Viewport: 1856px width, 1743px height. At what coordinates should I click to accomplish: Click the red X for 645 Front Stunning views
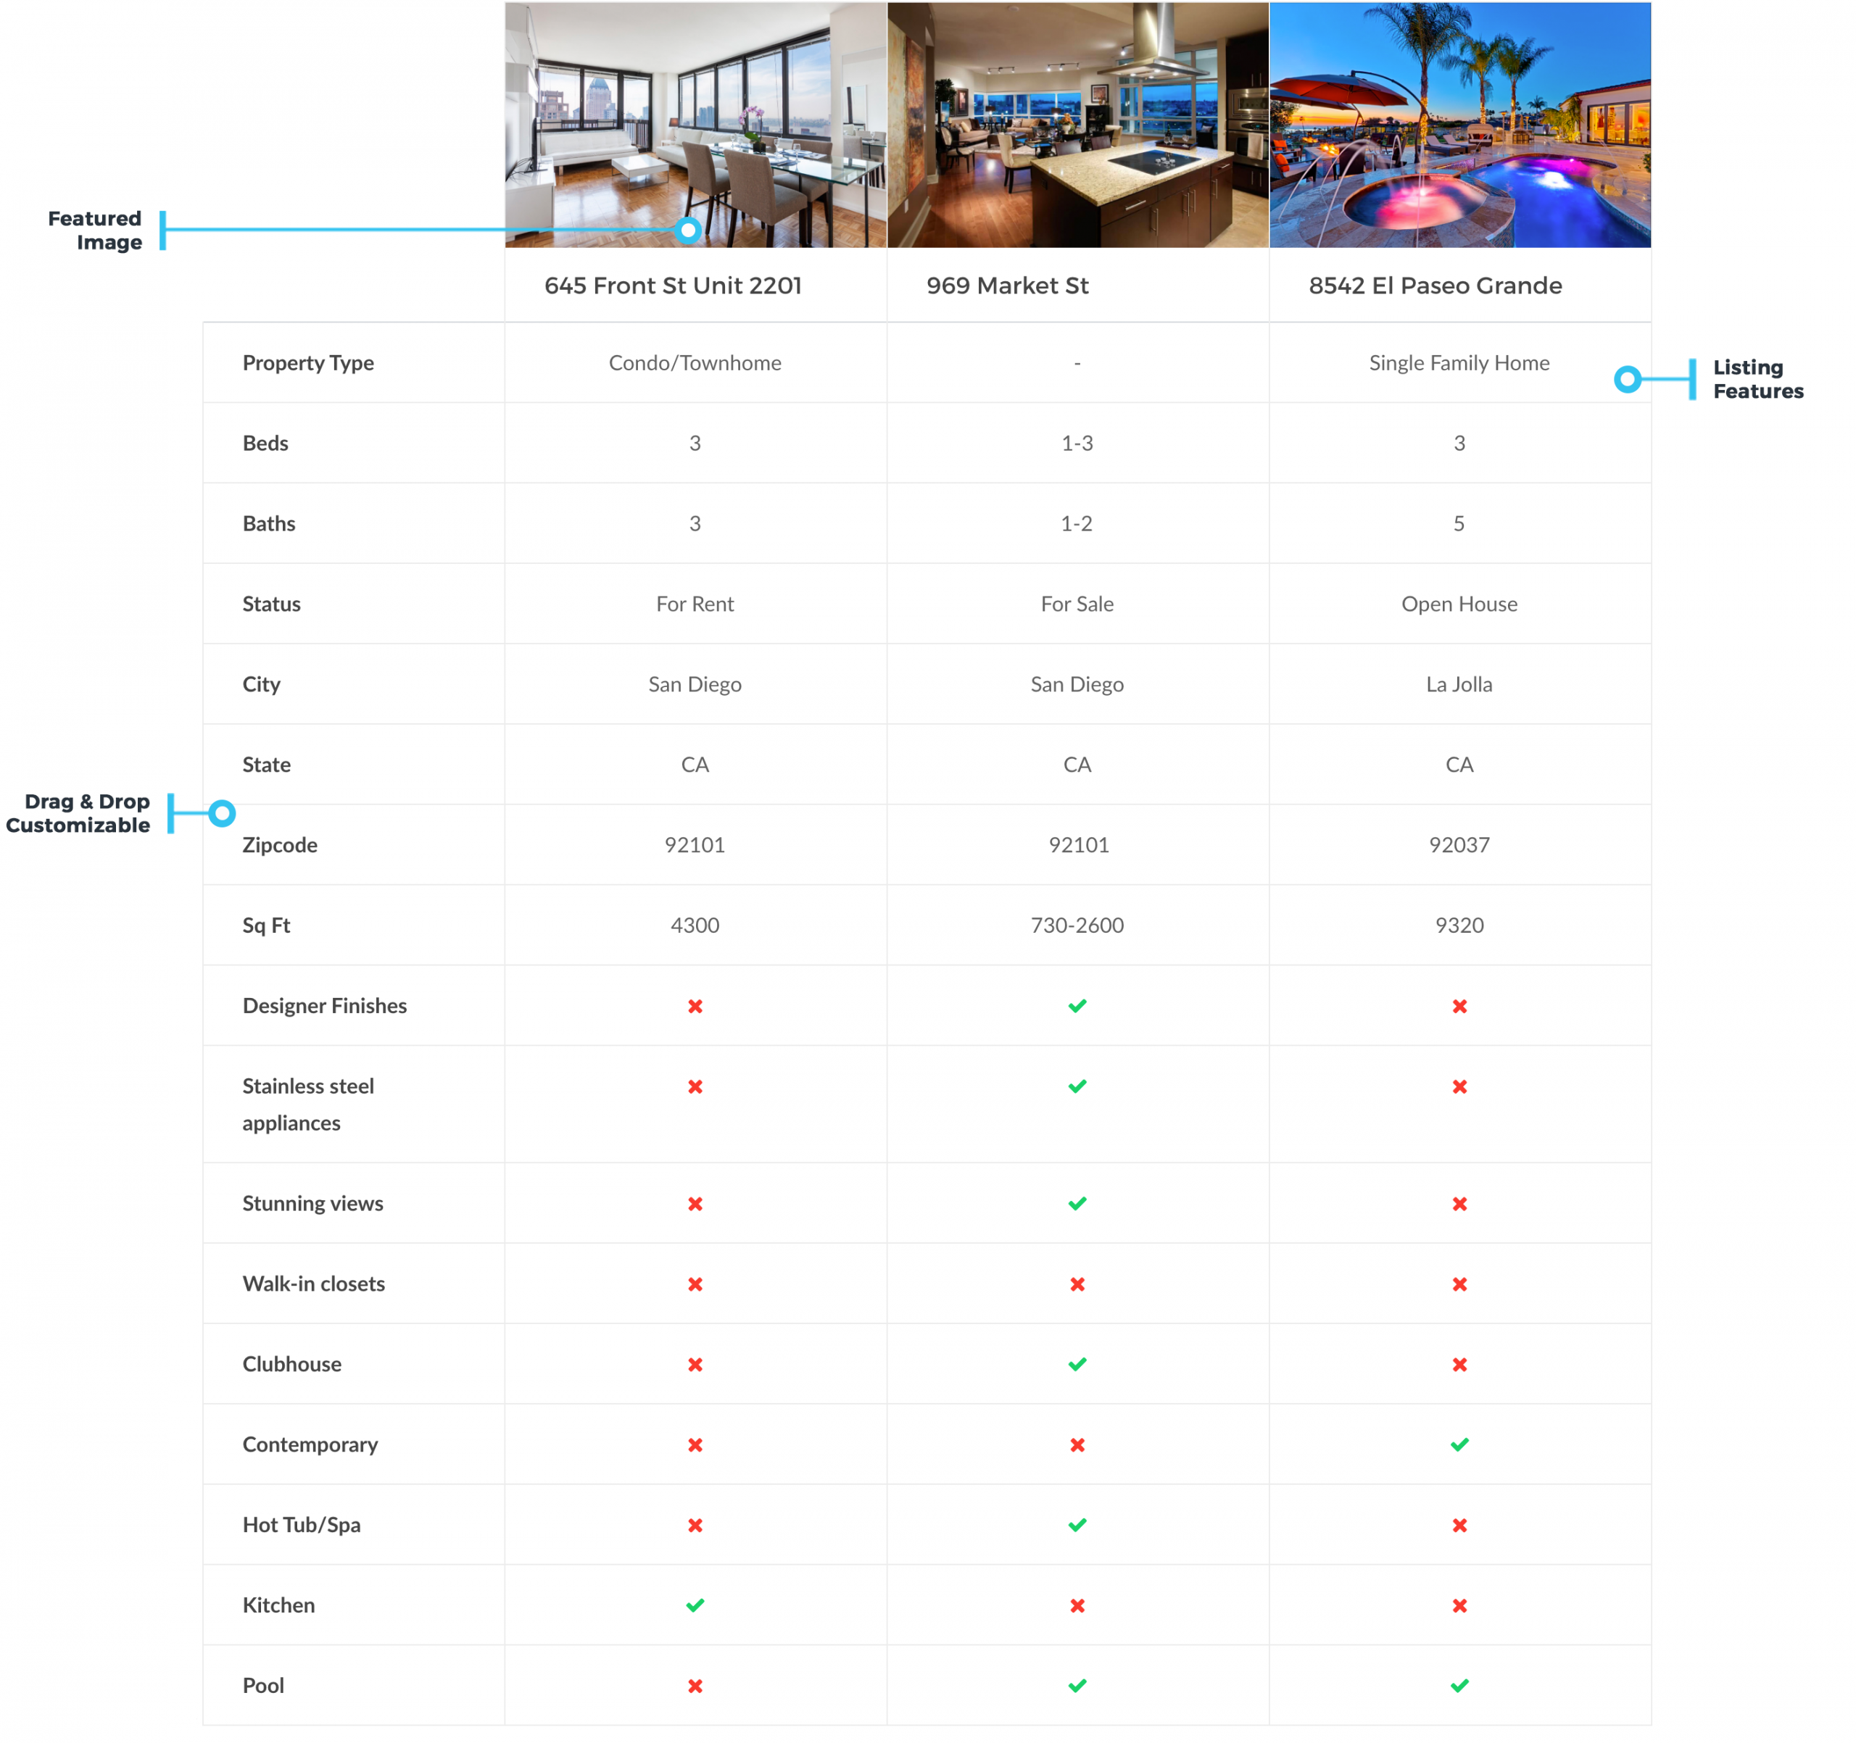point(695,1204)
